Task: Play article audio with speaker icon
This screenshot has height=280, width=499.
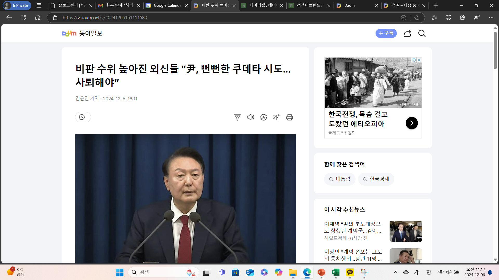Action: [250, 117]
